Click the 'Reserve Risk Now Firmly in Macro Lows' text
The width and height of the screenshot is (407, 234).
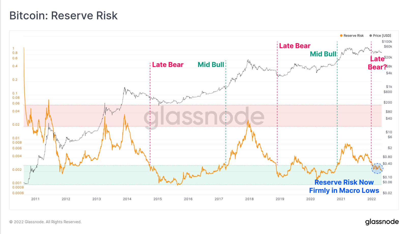344,186
